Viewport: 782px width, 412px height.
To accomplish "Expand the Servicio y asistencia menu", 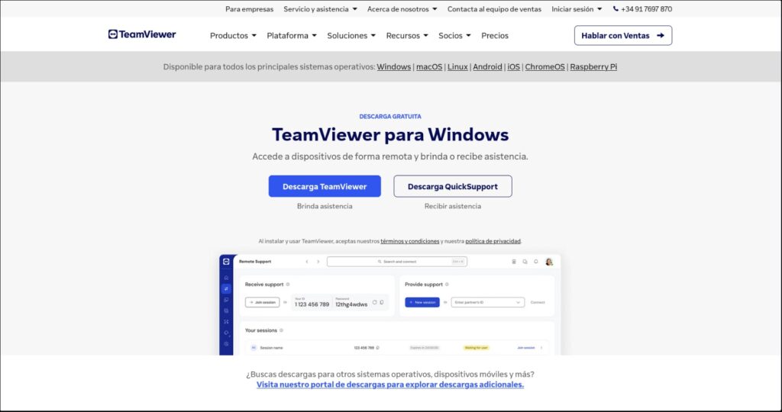I will pos(320,9).
